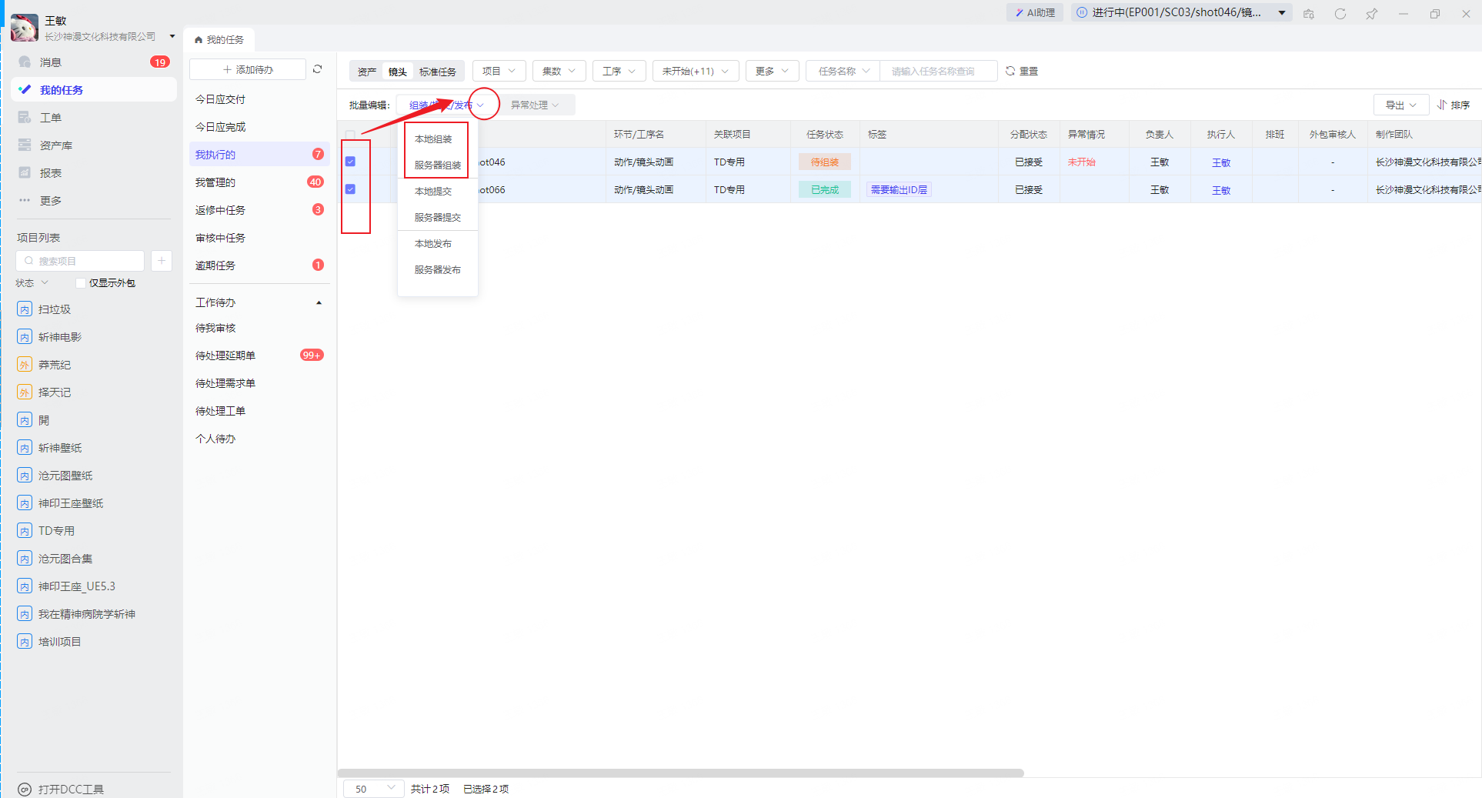Image resolution: width=1482 pixels, height=798 pixels.
Task: Click the 添加待办 button
Action: [248, 69]
